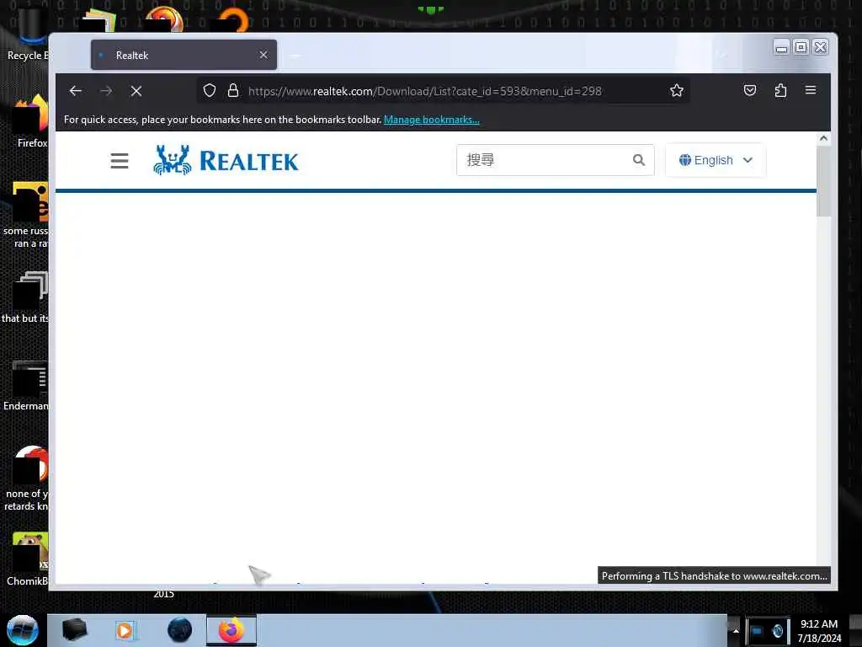Viewport: 862px width, 647px height.
Task: Show hidden system tray icons
Action: (736, 631)
